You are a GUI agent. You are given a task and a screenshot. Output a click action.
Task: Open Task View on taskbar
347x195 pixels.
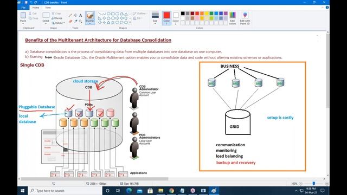(118, 191)
